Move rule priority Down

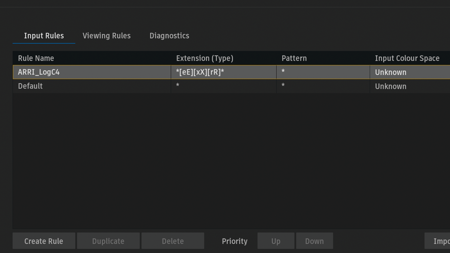(x=314, y=241)
